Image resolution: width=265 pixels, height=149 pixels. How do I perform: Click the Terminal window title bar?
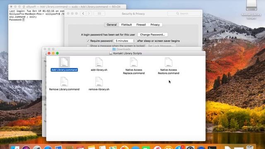67,7
